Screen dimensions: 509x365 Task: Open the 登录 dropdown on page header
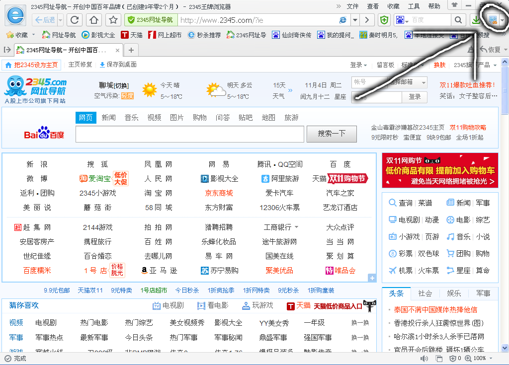(358, 65)
